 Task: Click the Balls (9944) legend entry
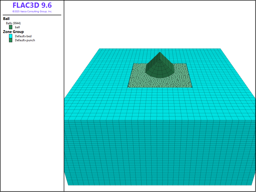pos(13,23)
